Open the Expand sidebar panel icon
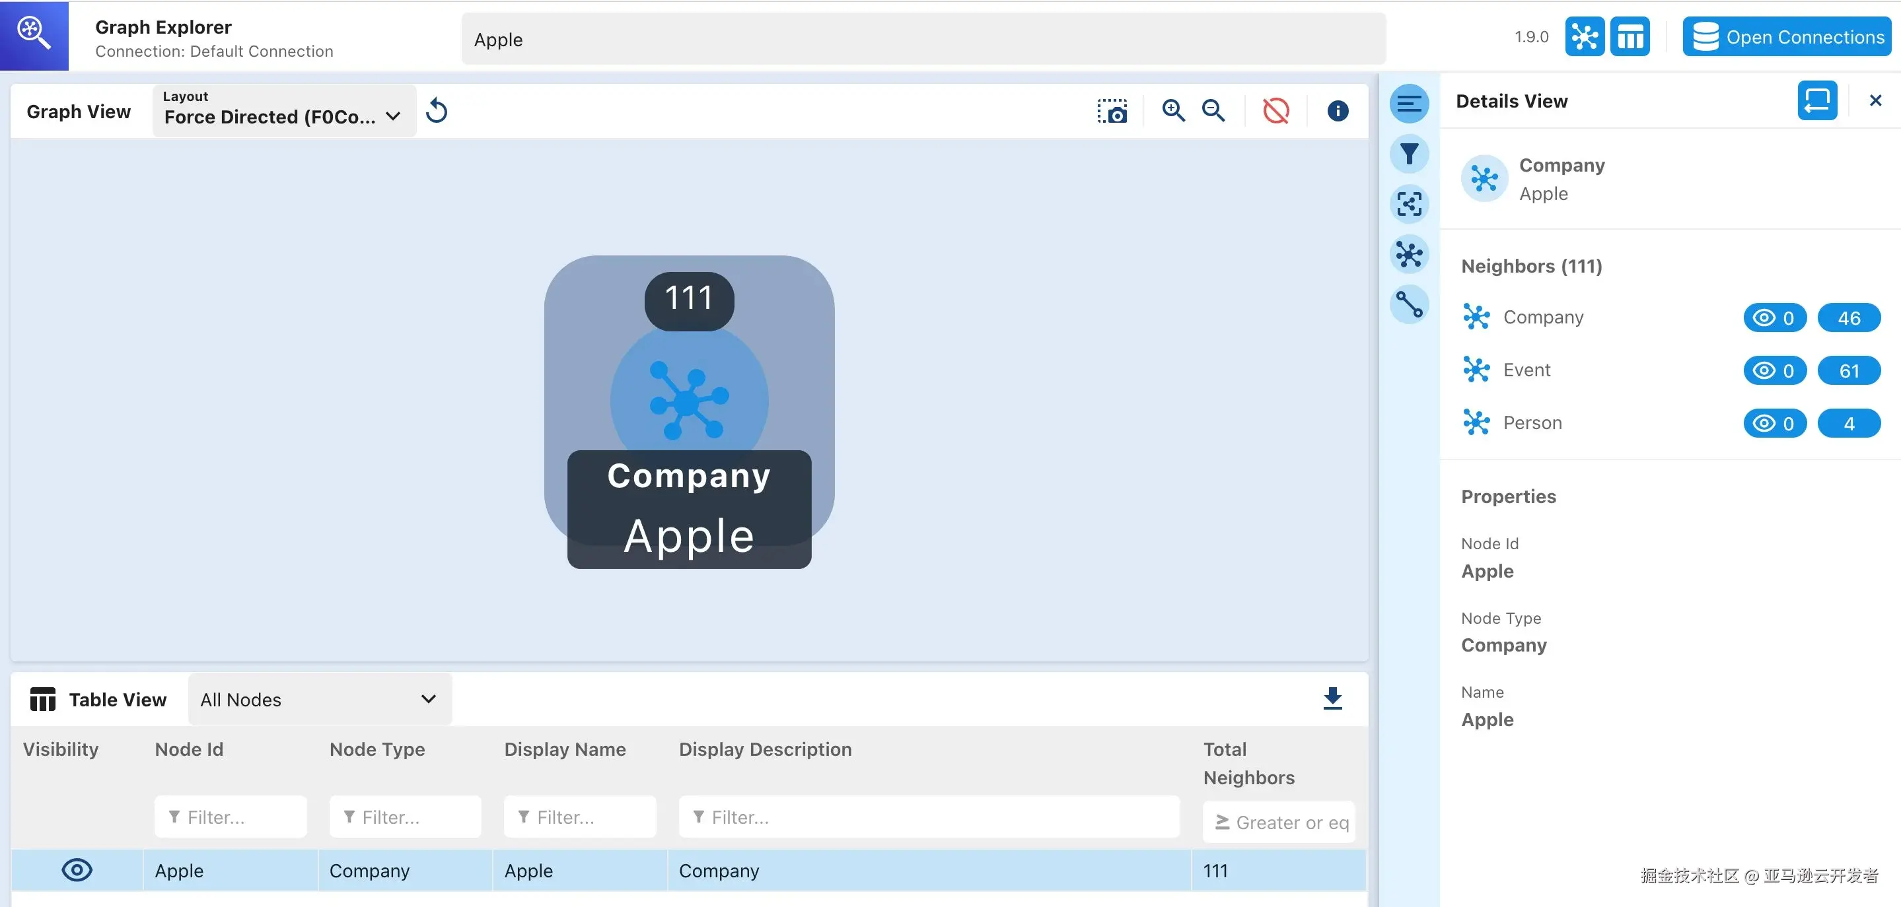Viewport: 1901px width, 907px height. tap(1409, 204)
